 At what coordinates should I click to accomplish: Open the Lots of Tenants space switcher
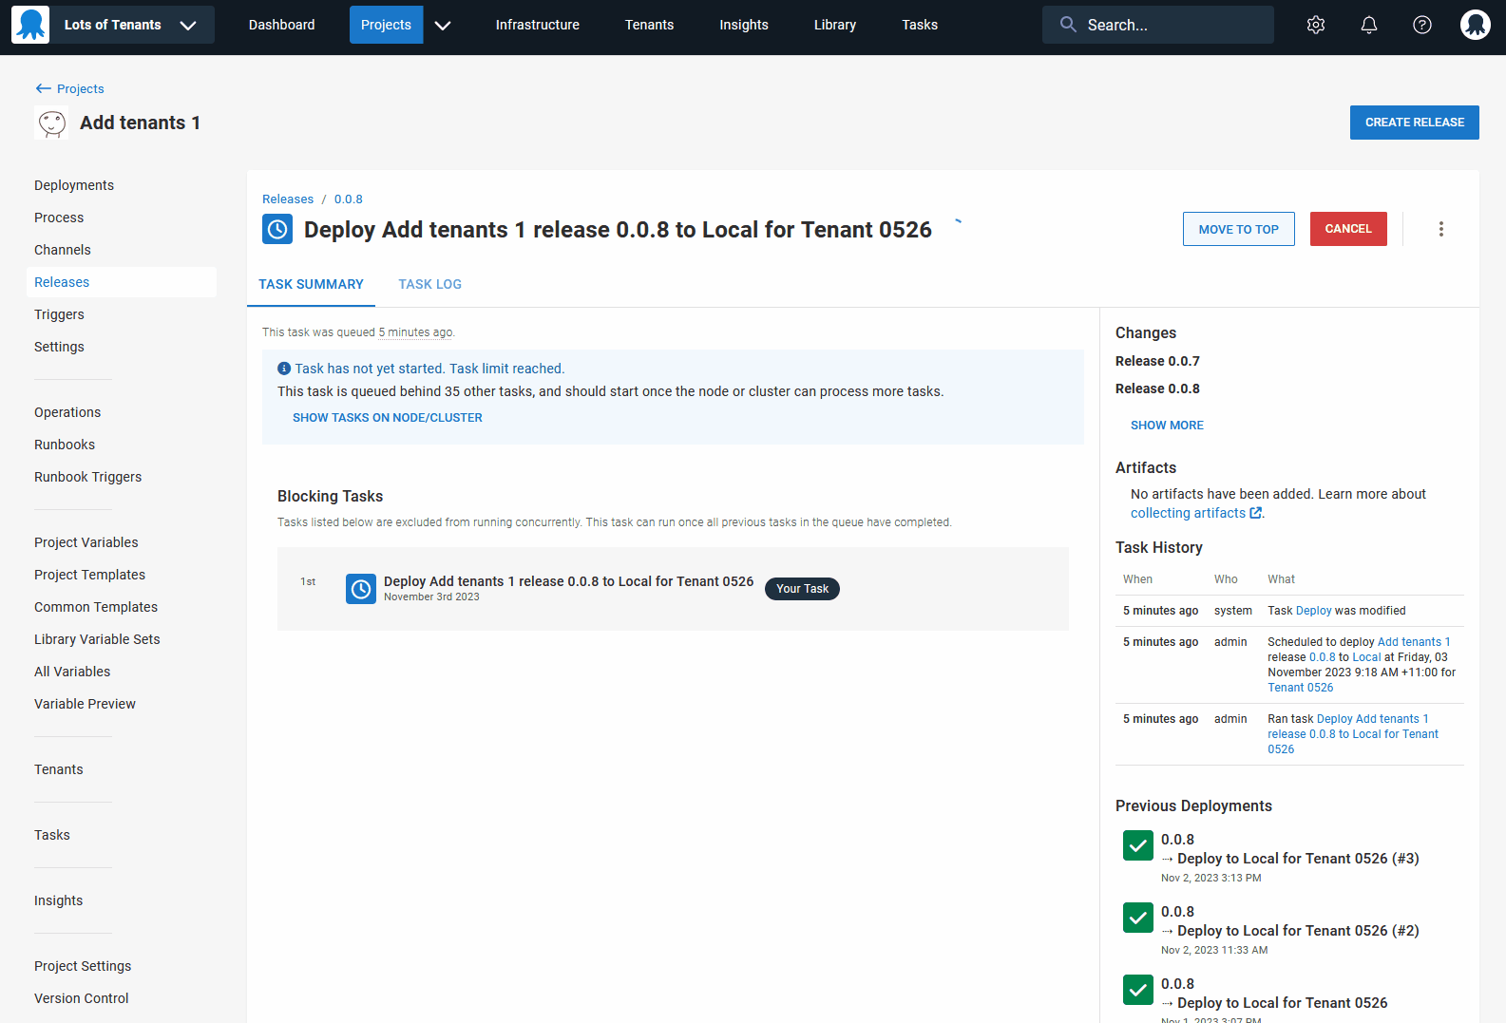point(129,25)
